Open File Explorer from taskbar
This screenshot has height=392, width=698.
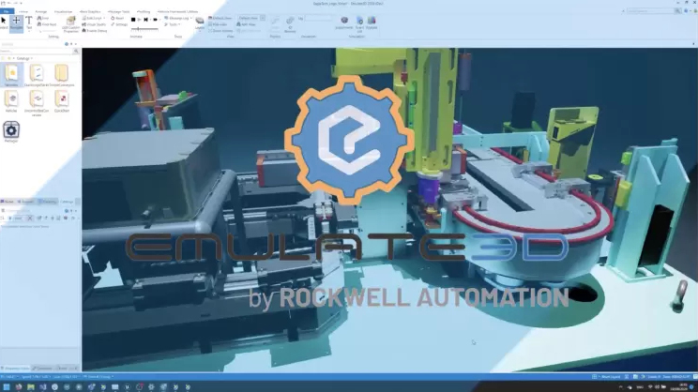(30, 387)
